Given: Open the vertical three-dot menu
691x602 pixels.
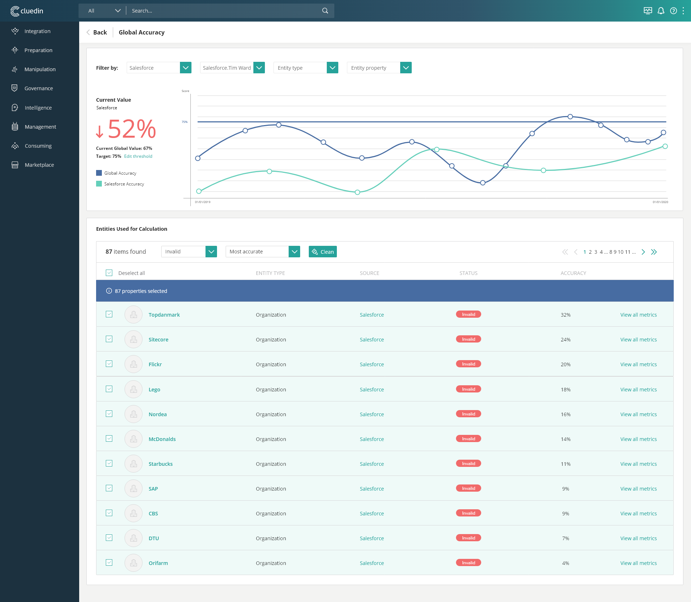Looking at the screenshot, I should (683, 11).
